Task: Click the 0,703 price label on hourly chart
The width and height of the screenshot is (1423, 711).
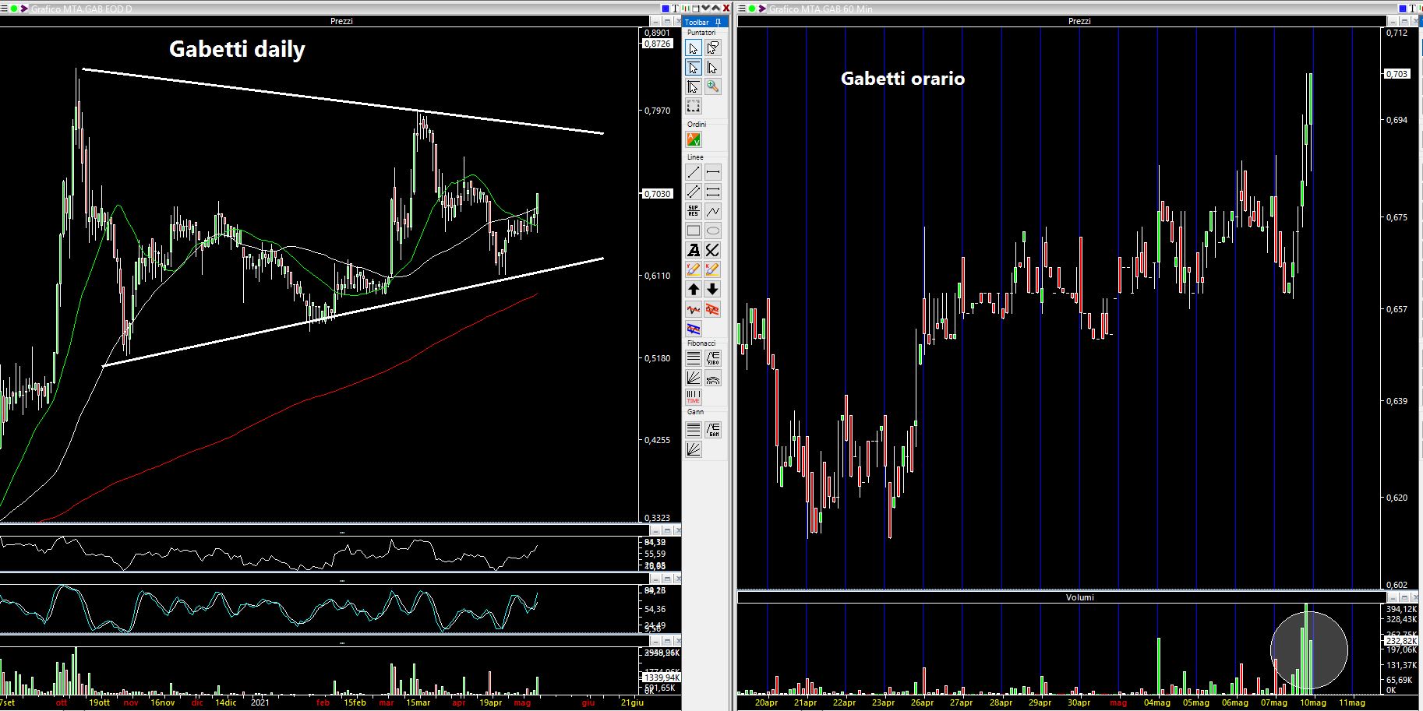Action: coord(1397,74)
